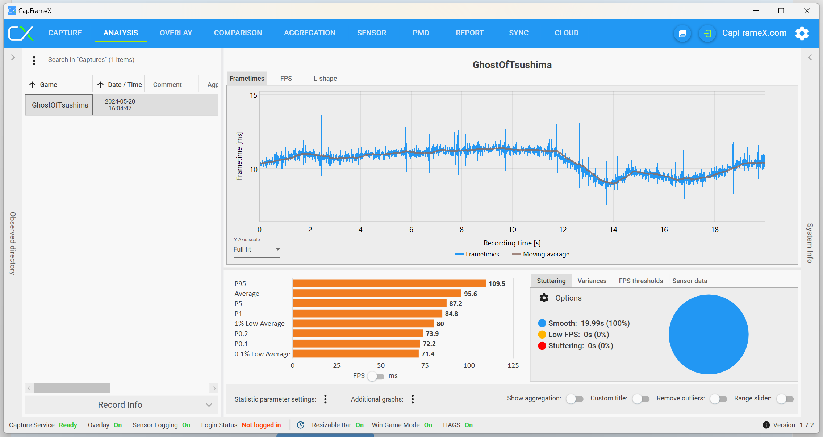Open captures list three-dot menu

point(34,60)
